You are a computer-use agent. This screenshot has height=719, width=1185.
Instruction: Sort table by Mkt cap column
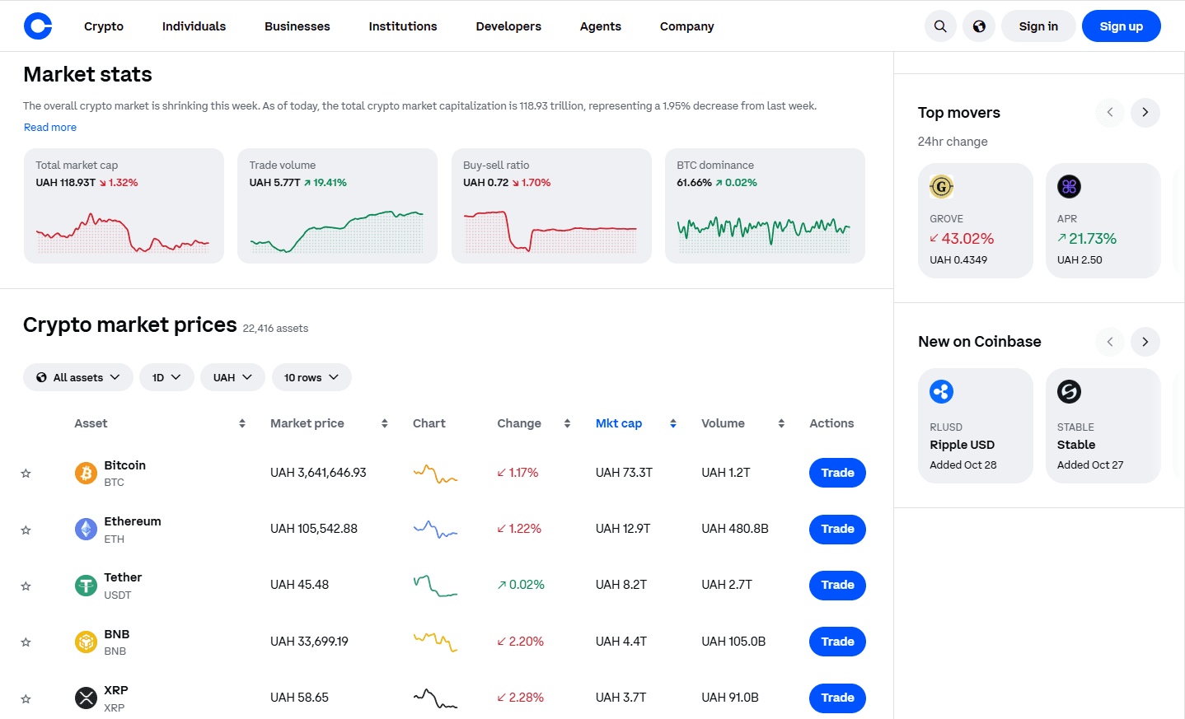pos(636,423)
